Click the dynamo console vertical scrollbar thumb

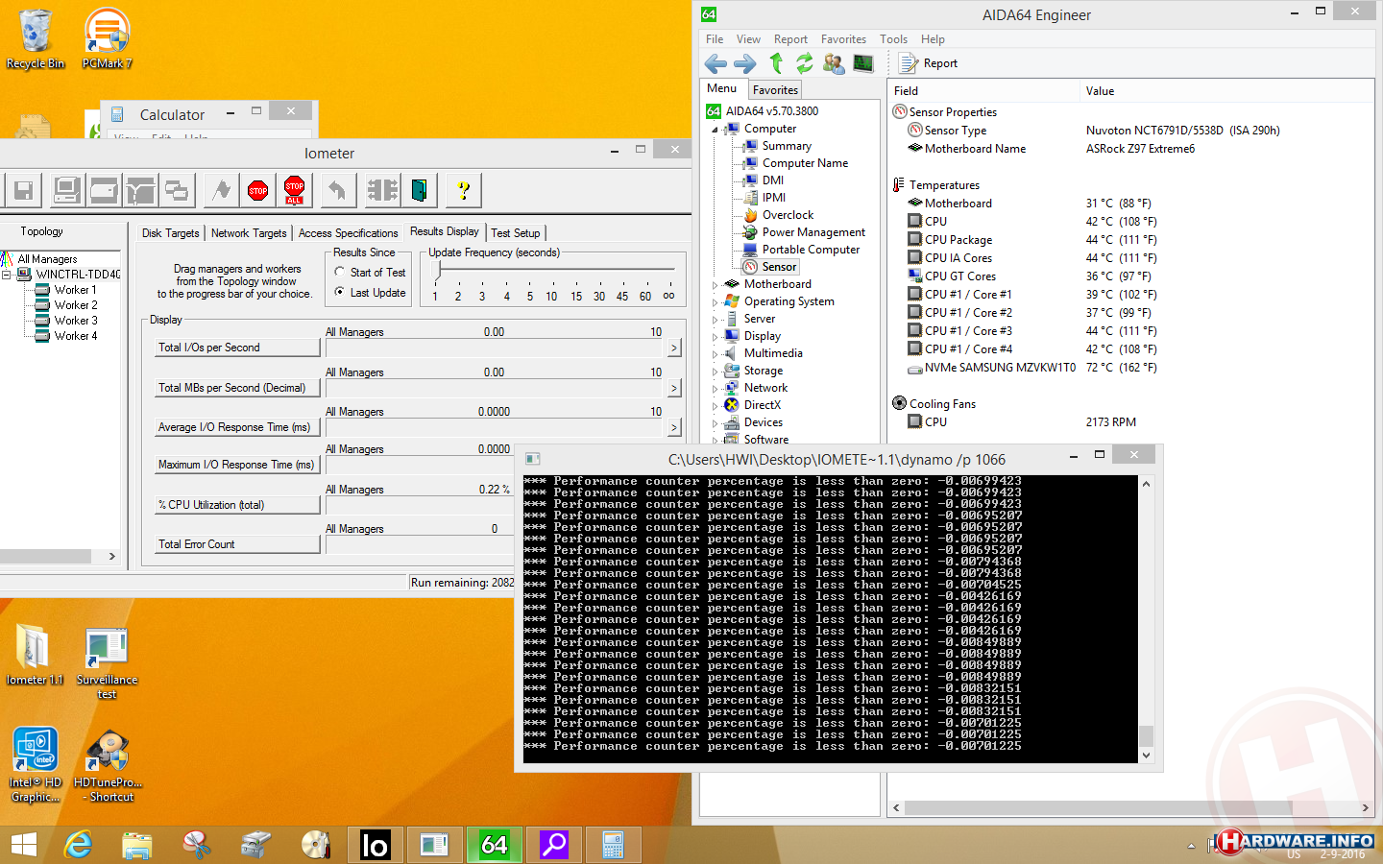(x=1146, y=736)
